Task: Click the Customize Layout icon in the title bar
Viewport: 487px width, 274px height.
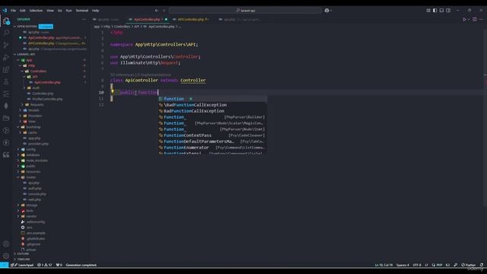Action: click(428, 10)
